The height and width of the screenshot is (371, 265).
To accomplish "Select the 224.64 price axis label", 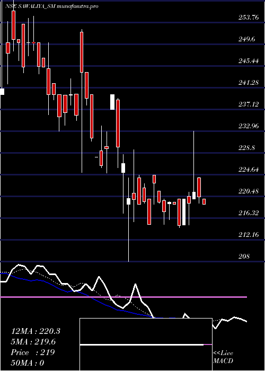I will 249,170.
